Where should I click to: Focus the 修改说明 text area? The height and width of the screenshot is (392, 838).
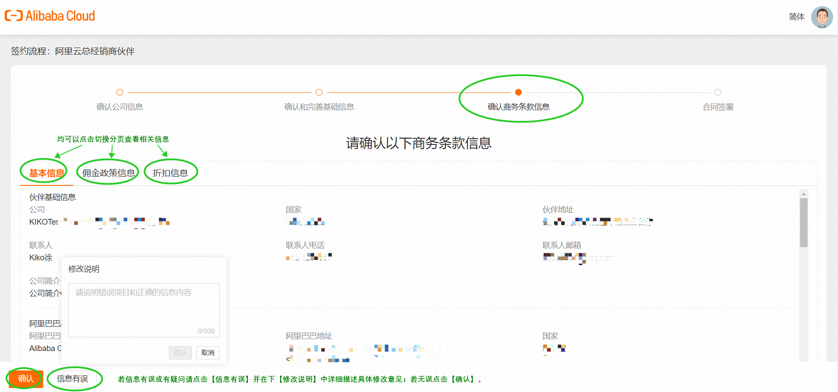(144, 310)
